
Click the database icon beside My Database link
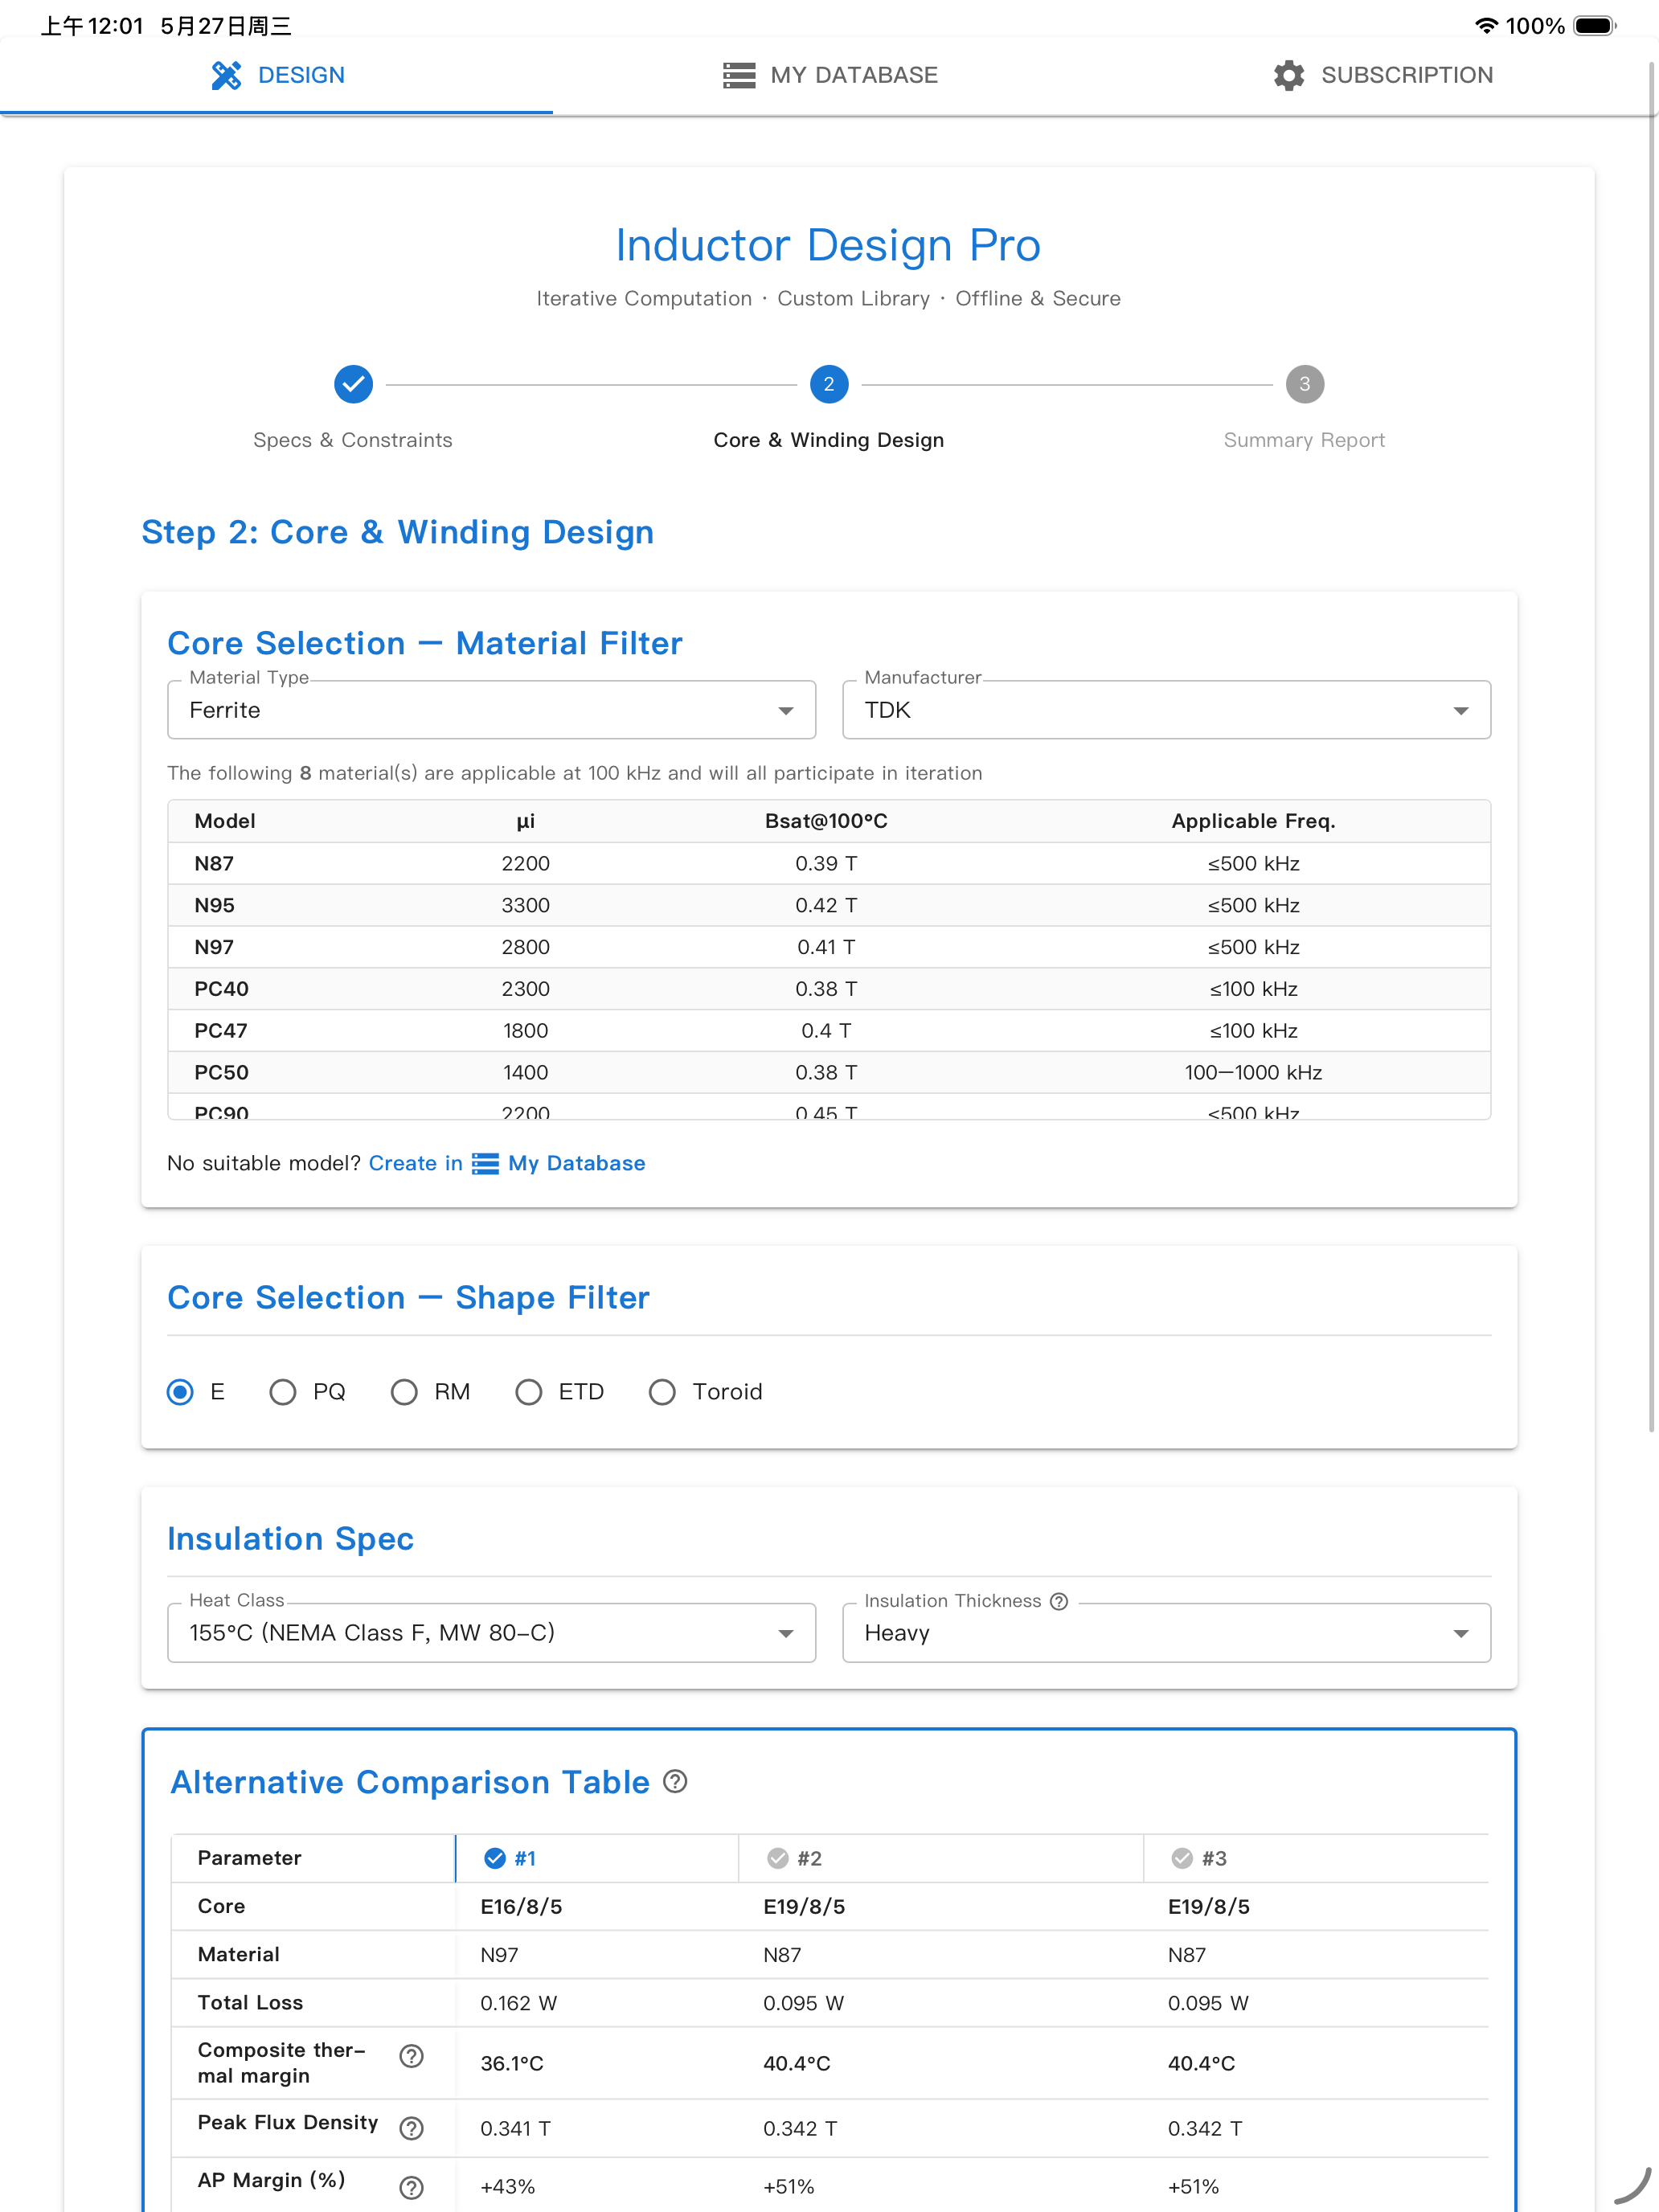pos(485,1164)
